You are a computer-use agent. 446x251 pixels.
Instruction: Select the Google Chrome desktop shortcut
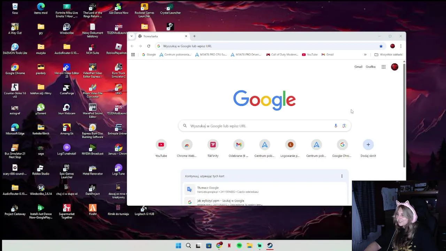15,69
